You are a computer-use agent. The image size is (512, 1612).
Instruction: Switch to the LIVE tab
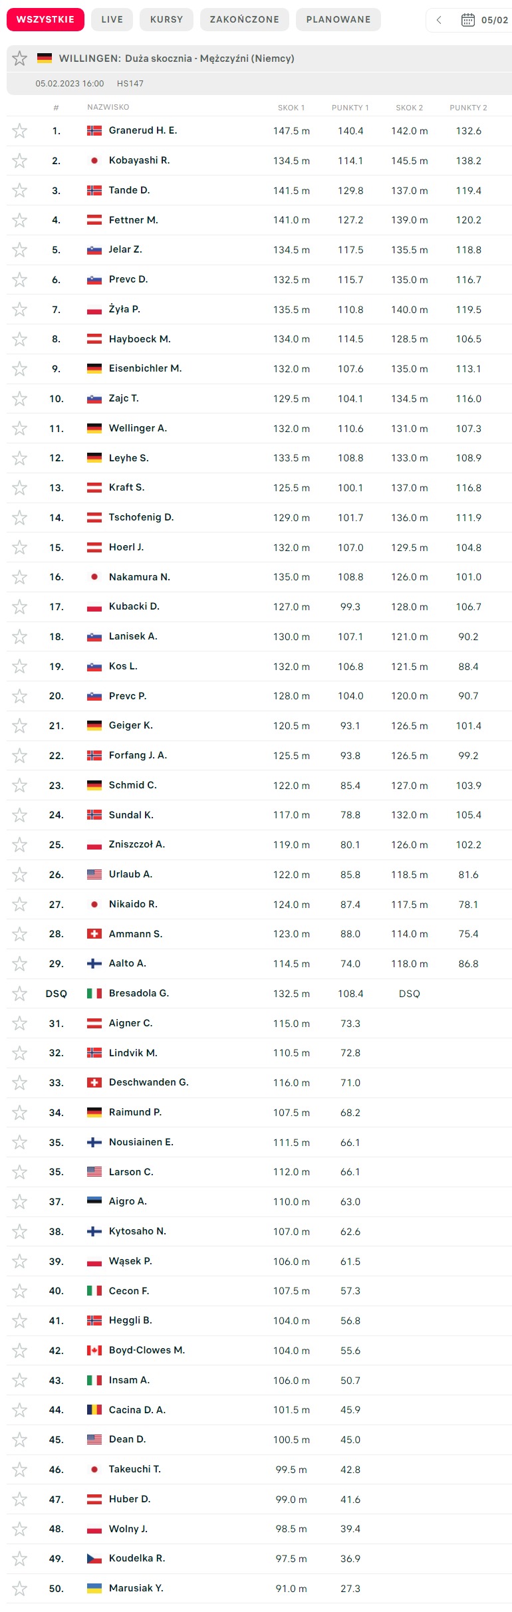click(112, 19)
